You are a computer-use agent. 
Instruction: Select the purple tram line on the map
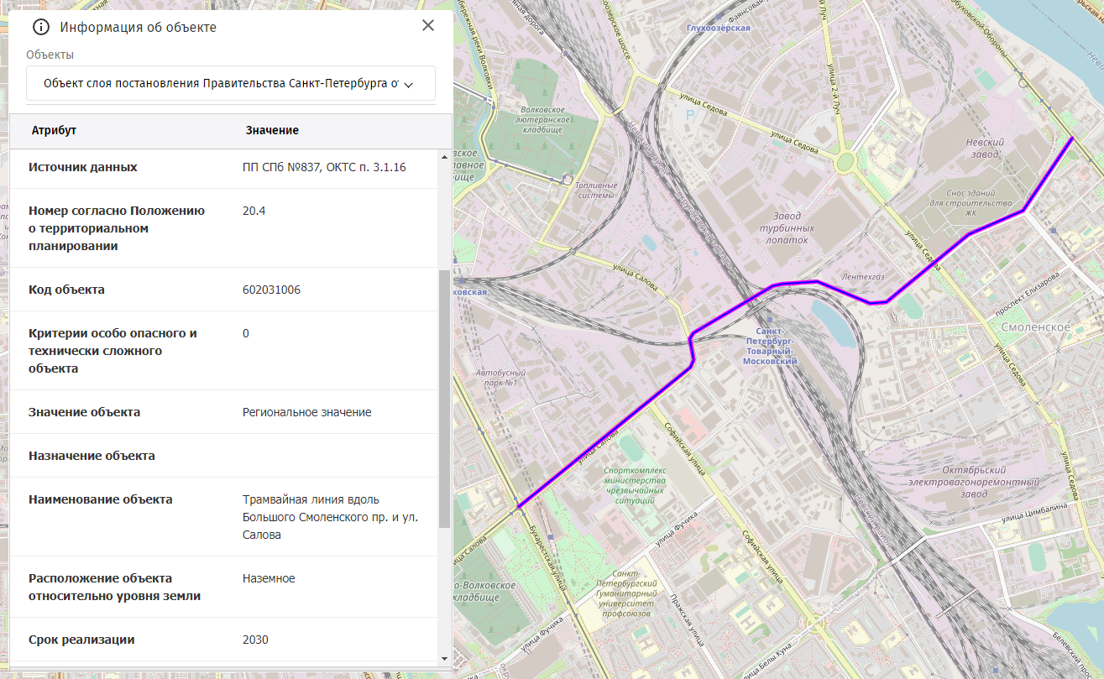coord(604,436)
